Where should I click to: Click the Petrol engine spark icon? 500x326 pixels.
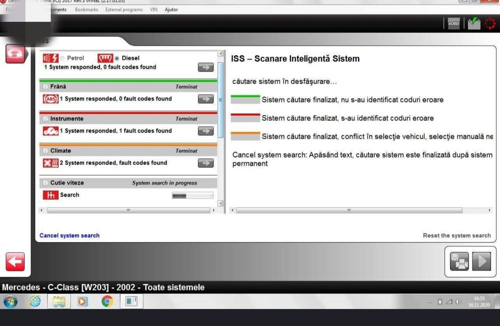(50, 58)
